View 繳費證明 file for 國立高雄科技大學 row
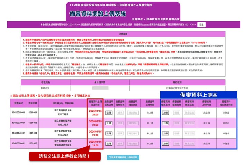Screen dimensions: 248x165 point(120,144)
